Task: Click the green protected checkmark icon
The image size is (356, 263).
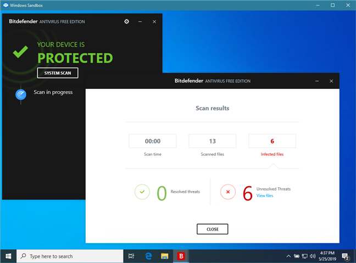Action: click(20, 52)
